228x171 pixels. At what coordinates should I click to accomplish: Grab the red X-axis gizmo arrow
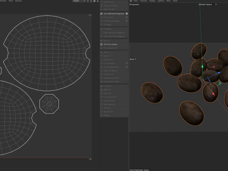[x=213, y=94]
